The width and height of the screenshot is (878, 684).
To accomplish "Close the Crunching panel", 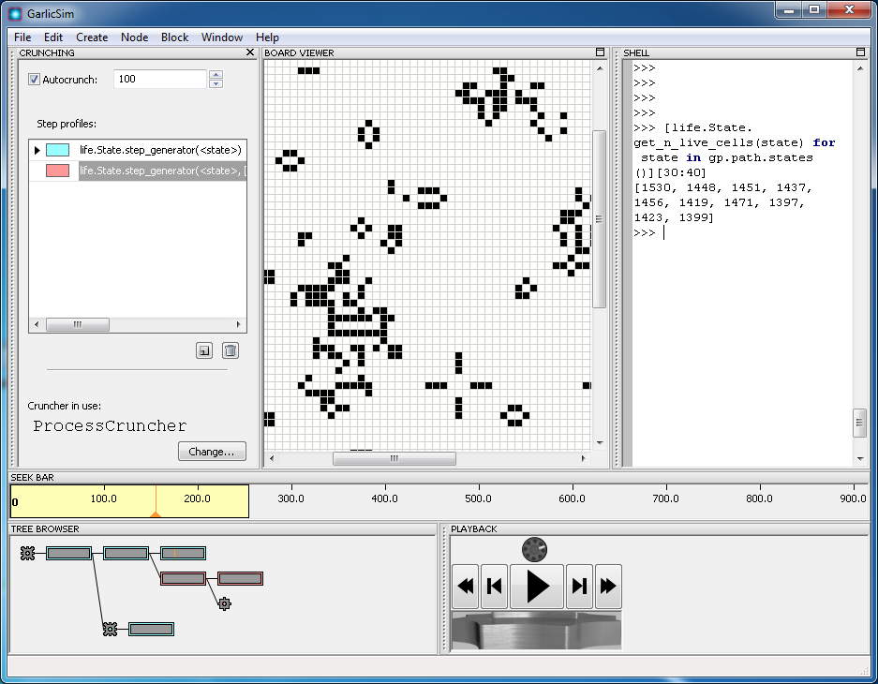I will (250, 52).
